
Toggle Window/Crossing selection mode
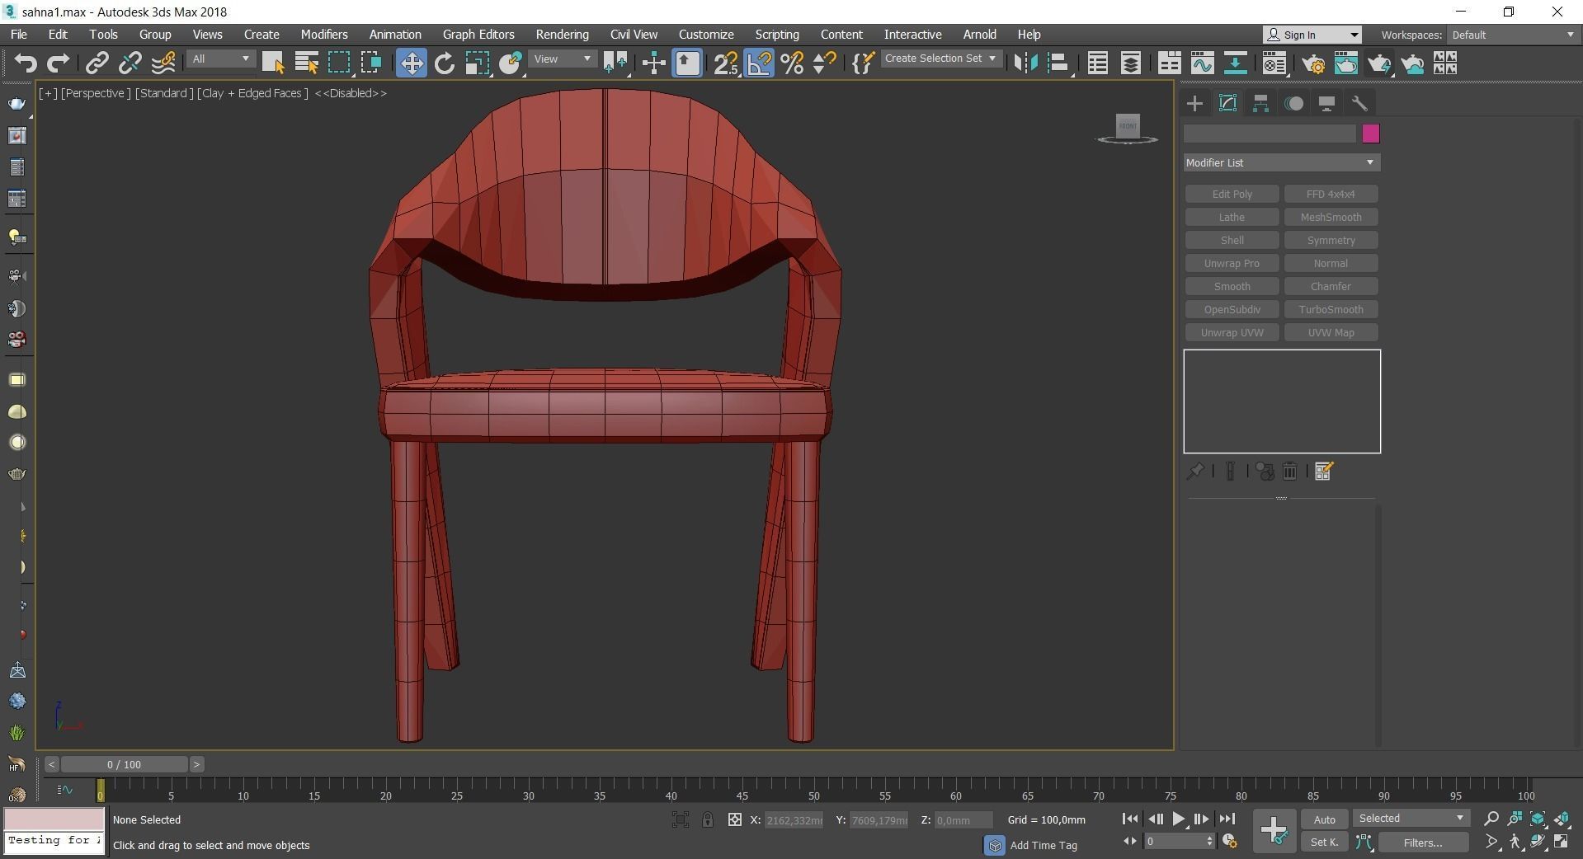coord(371,63)
